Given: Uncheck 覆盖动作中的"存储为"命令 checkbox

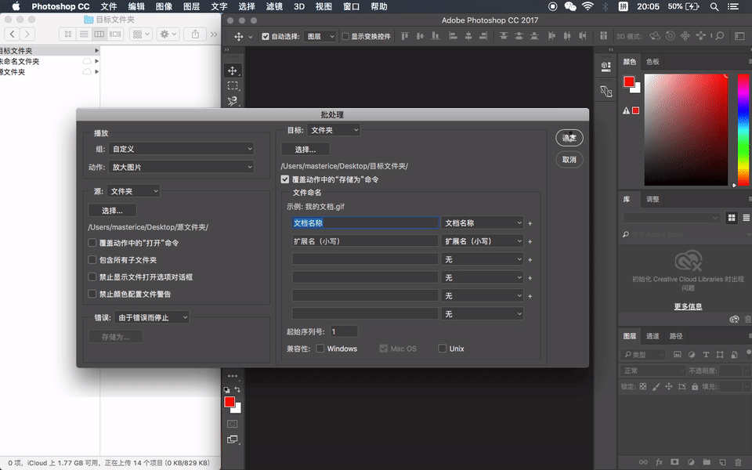Looking at the screenshot, I should pos(285,179).
